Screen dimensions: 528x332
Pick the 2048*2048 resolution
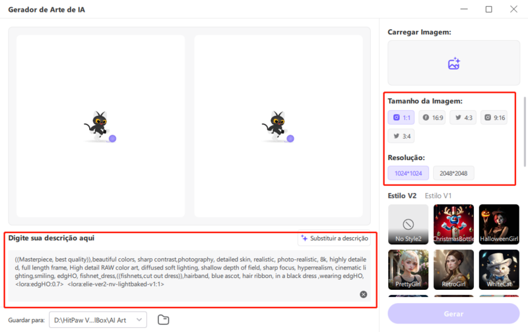453,173
